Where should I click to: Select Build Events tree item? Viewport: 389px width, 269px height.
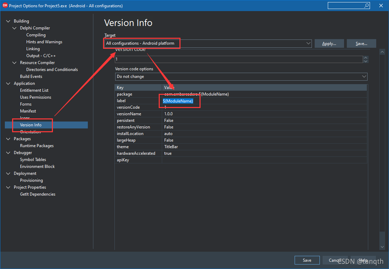[31, 77]
